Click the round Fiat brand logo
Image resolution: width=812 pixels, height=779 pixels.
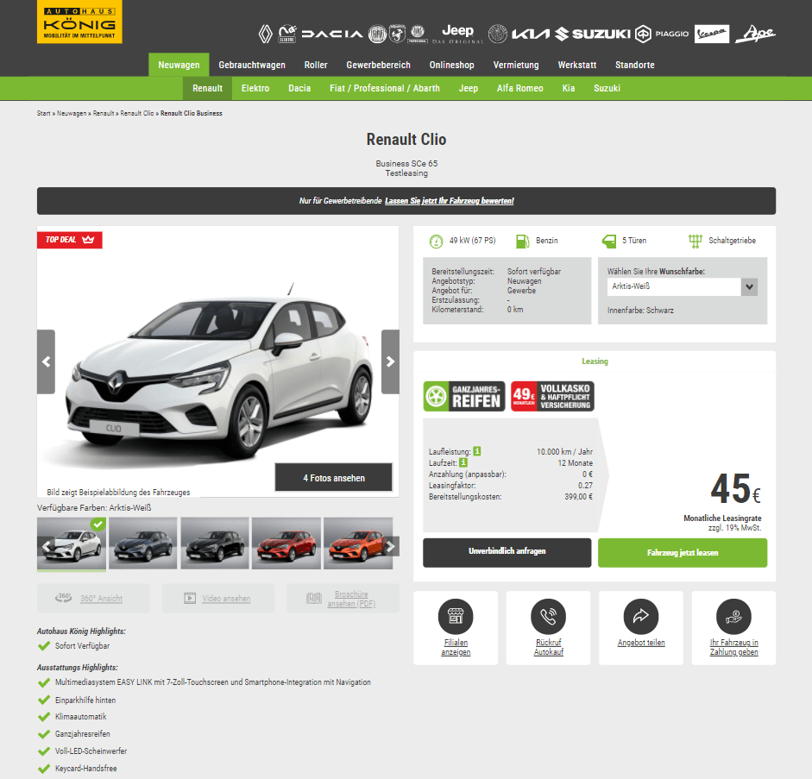[x=377, y=35]
